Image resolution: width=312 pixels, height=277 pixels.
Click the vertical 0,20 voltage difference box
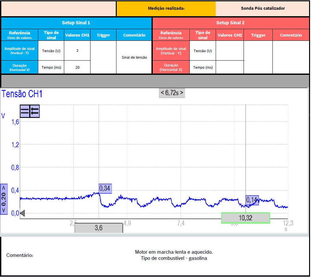click(x=4, y=199)
